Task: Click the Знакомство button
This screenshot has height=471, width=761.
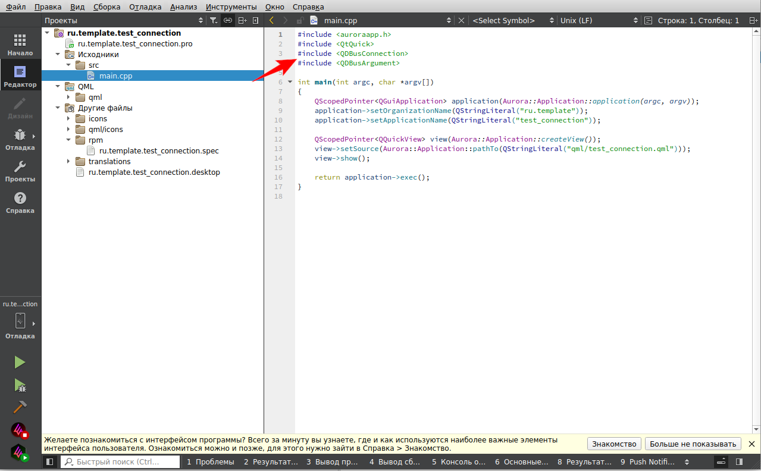Action: (615, 444)
